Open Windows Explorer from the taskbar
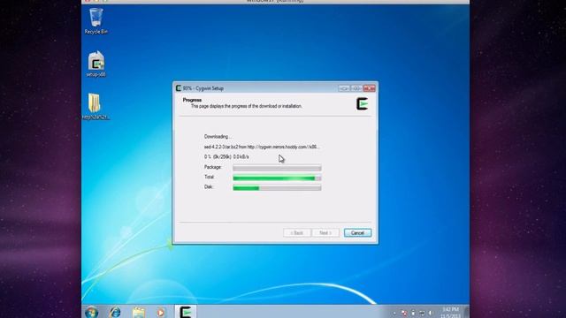Image resolution: width=566 pixels, height=318 pixels. tap(138, 312)
